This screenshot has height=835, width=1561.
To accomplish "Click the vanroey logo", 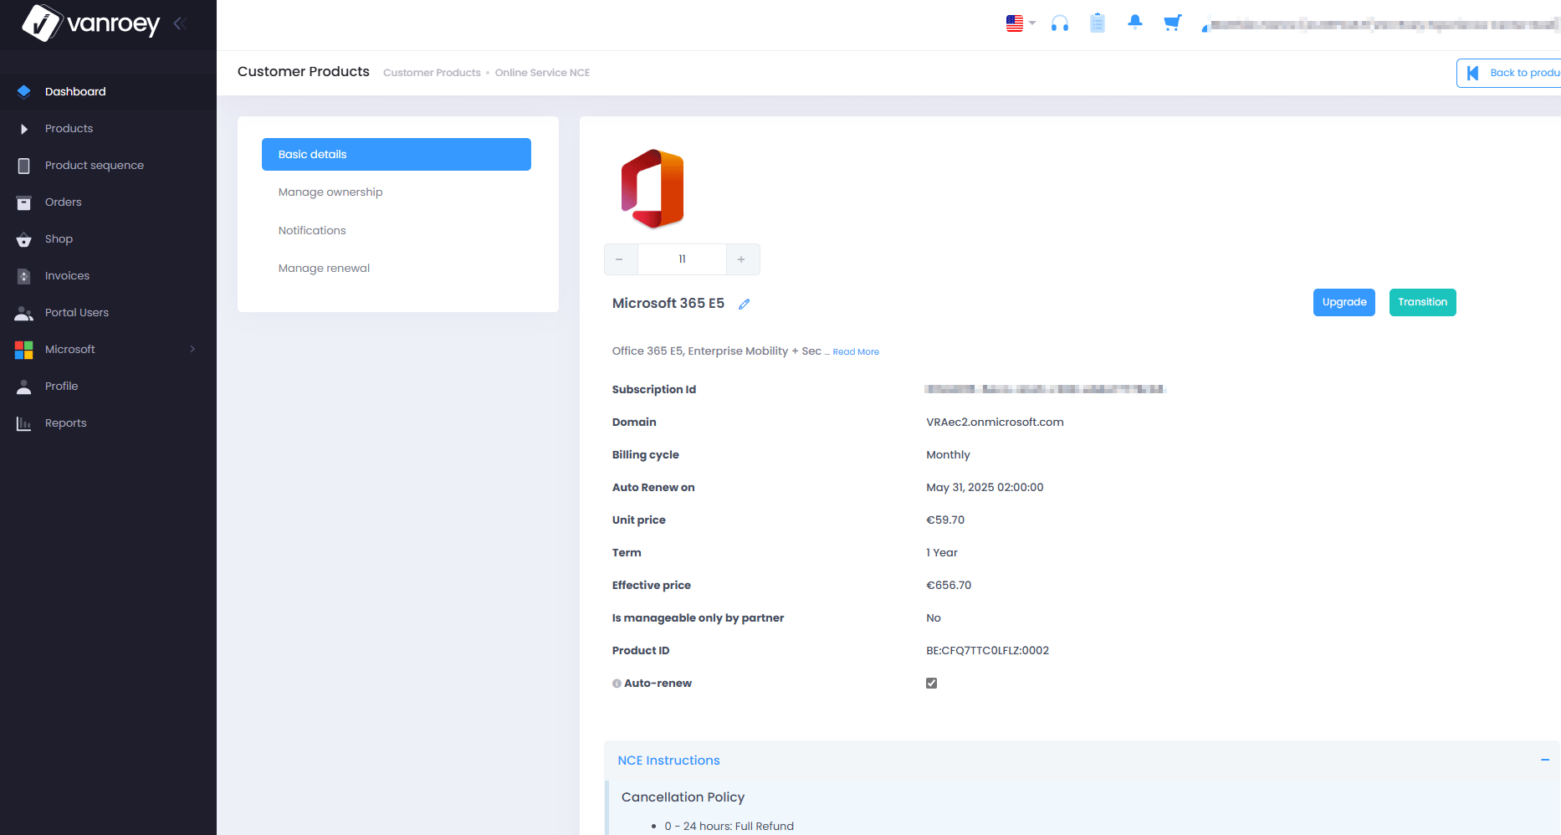I will click(90, 23).
